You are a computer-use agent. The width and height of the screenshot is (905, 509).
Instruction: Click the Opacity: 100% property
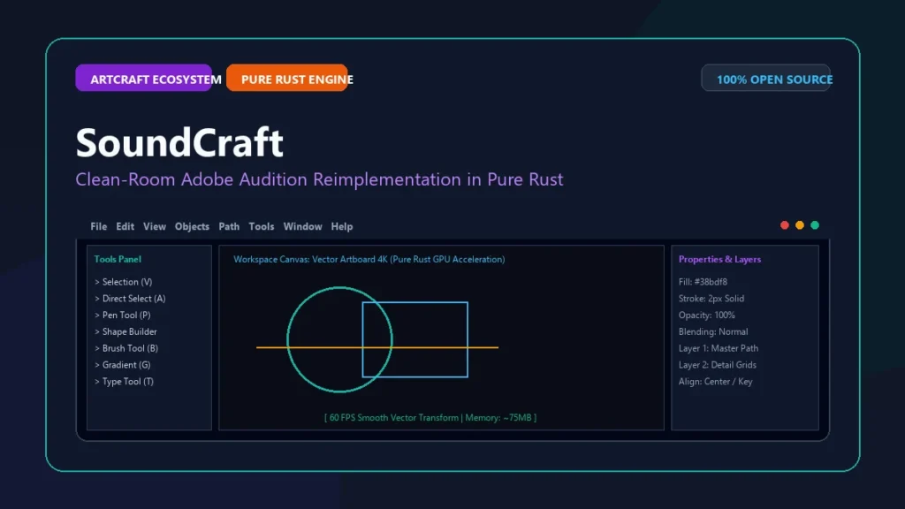tap(707, 315)
